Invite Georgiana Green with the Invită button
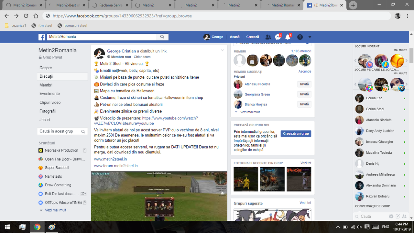This screenshot has width=414, height=233. pos(304,94)
